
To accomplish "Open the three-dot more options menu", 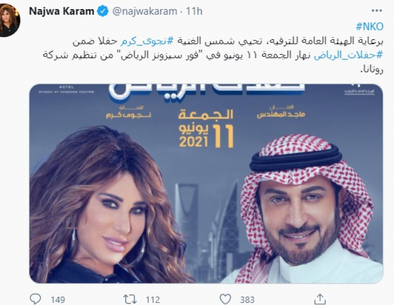I will [377, 11].
